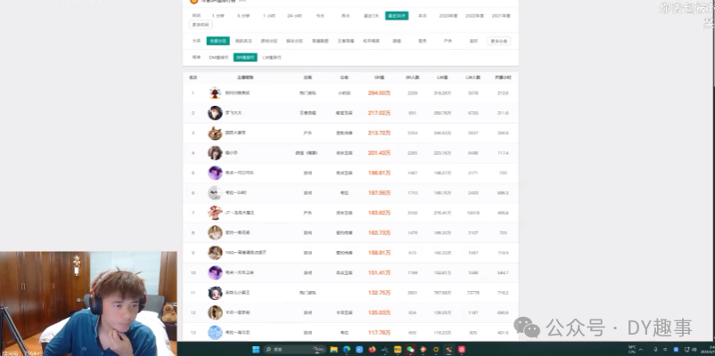Choose the 本月 time range
The width and height of the screenshot is (715, 356).
click(x=423, y=16)
